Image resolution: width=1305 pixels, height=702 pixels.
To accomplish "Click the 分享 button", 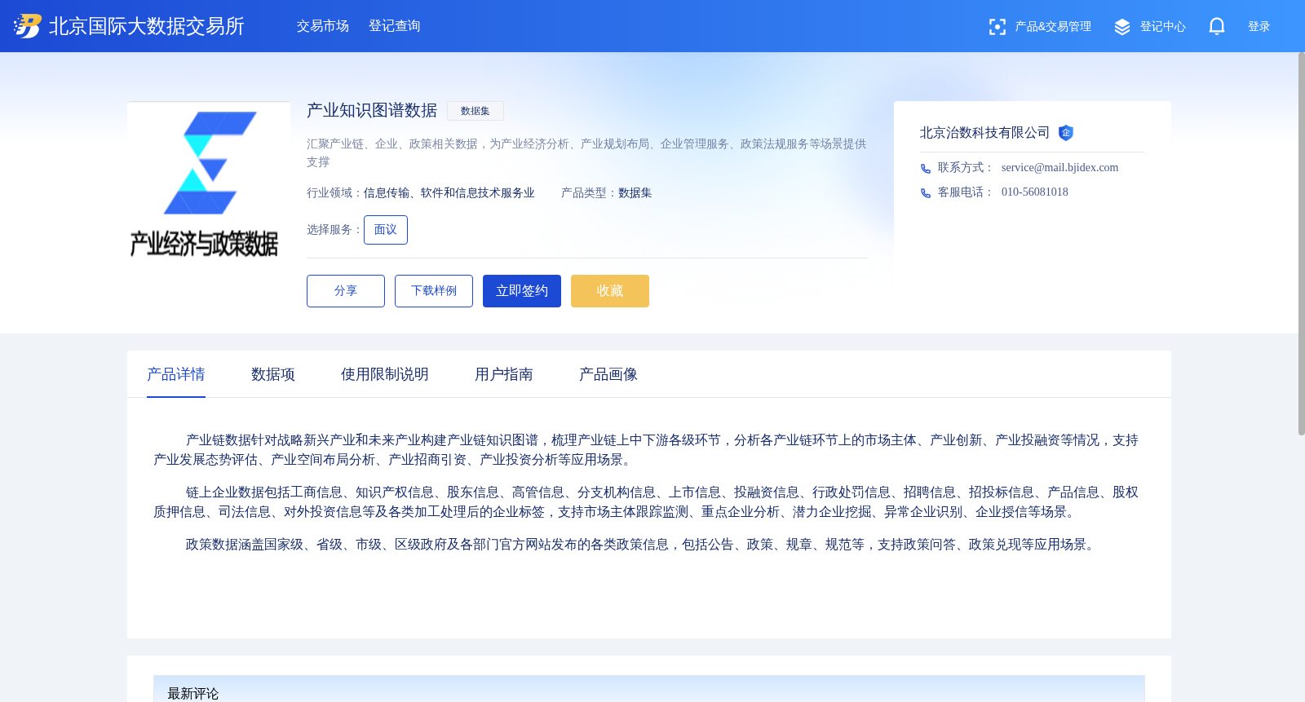I will [346, 291].
